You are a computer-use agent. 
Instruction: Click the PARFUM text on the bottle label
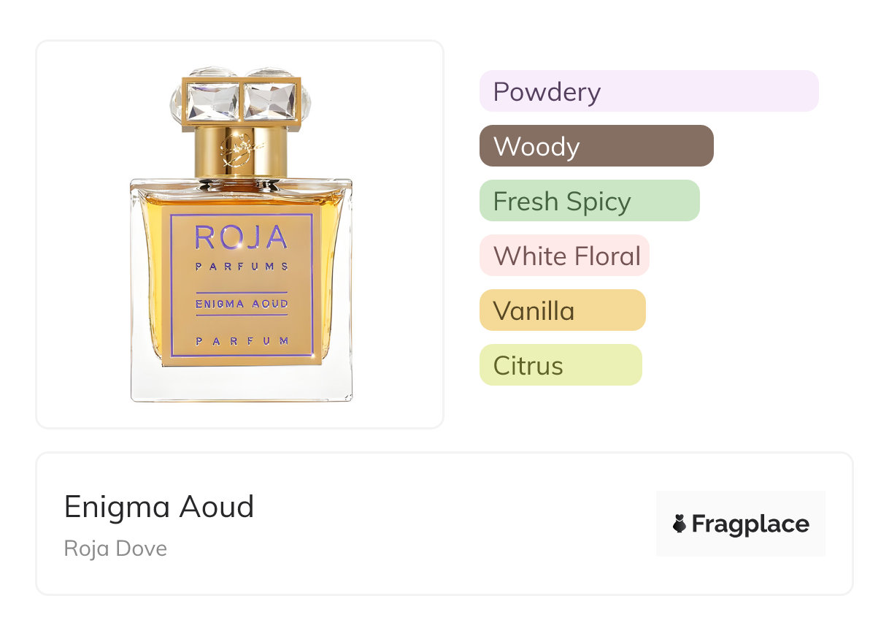pos(242,341)
